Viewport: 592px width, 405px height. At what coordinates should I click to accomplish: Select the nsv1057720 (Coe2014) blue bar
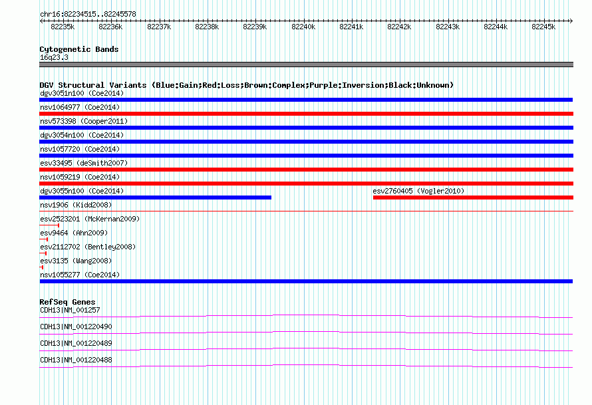[x=306, y=156]
